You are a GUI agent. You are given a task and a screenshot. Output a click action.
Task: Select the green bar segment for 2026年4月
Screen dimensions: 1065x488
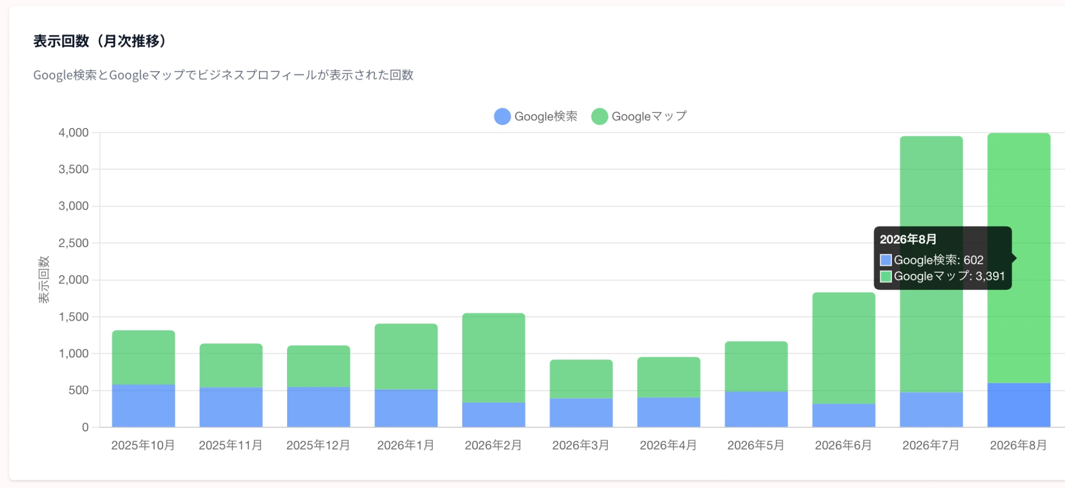(x=669, y=377)
